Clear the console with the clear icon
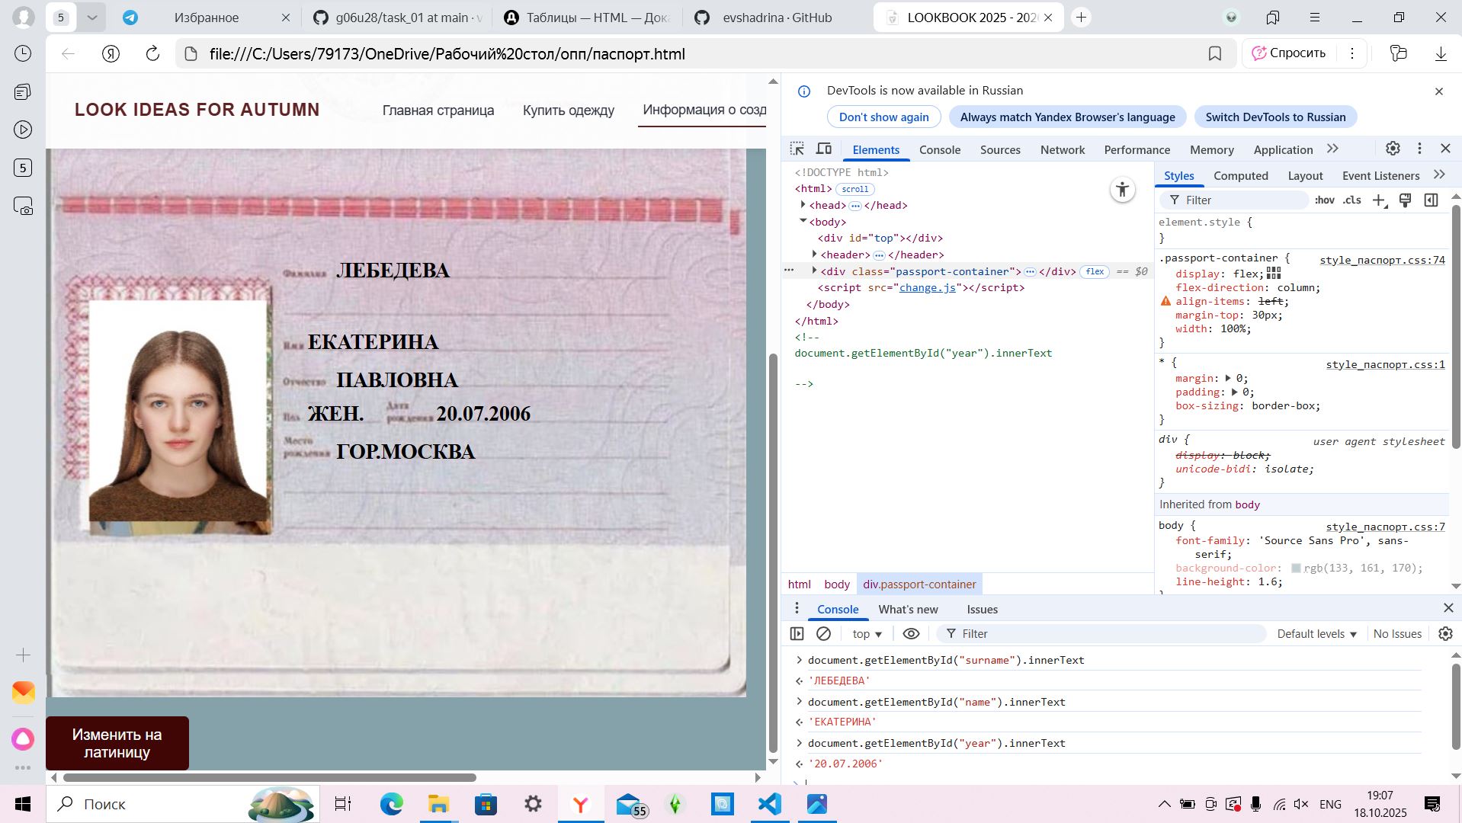1462x823 pixels. click(823, 634)
